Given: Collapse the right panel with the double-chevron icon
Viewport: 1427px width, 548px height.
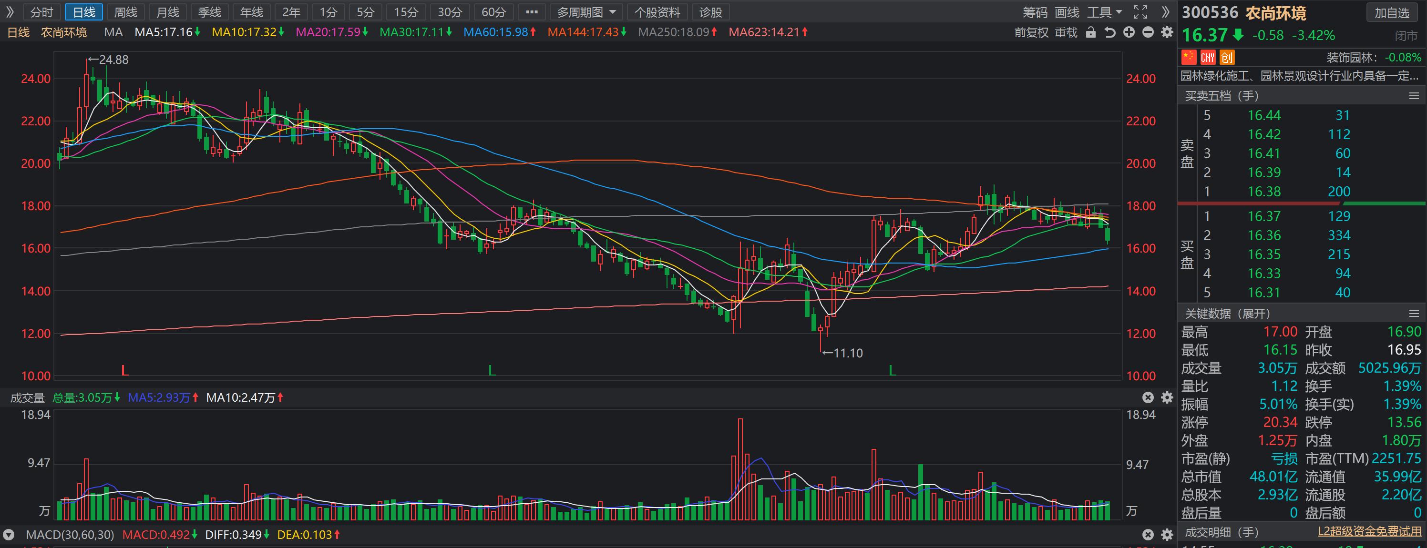Looking at the screenshot, I should point(1166,12).
